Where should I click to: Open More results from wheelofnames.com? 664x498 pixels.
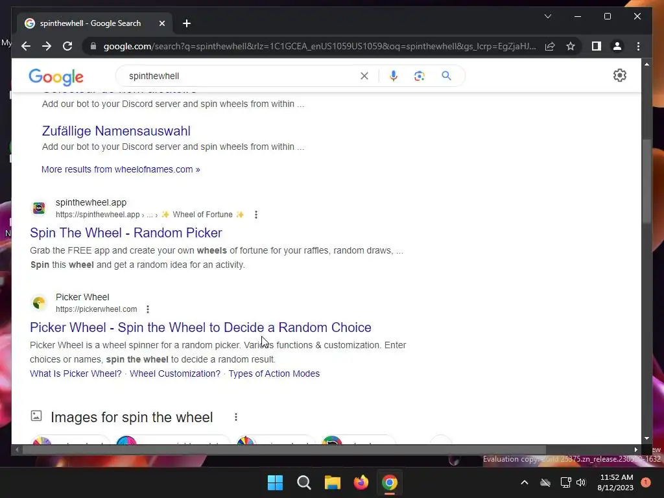[x=121, y=169]
